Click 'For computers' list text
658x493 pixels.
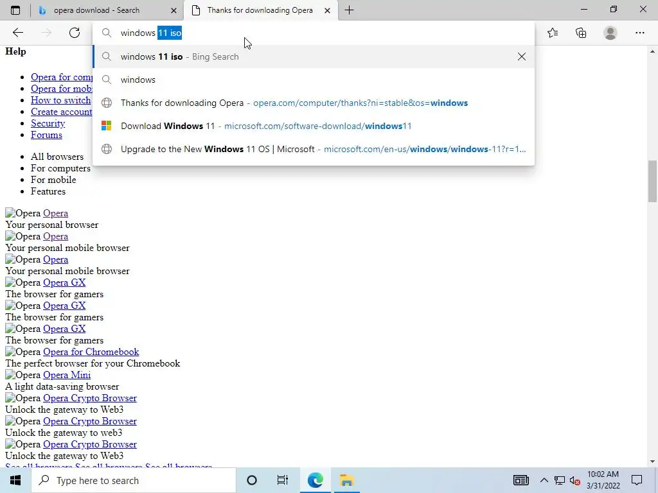[60, 168]
